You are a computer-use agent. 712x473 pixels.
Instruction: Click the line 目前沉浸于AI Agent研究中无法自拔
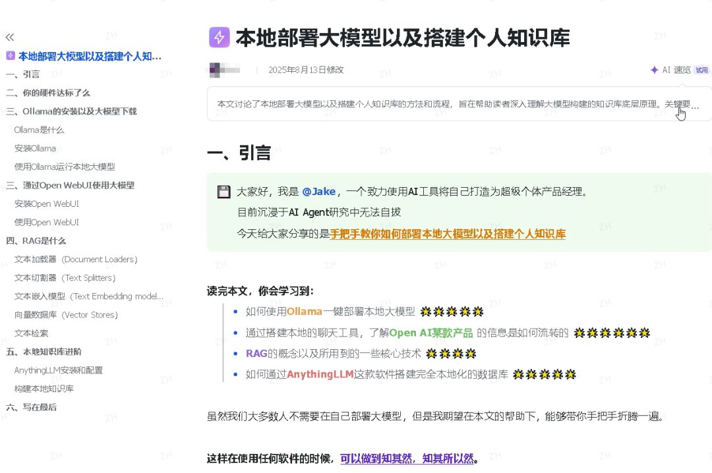pos(319,212)
